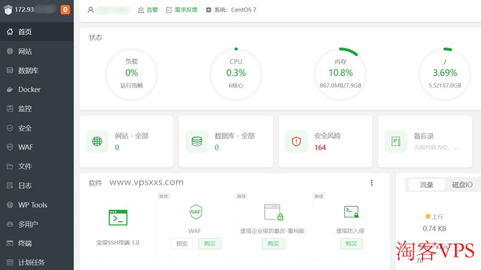Image resolution: width=481 pixels, height=270 pixels.
Task: Click the shield icon beside 安全
Action: click(x=10, y=128)
